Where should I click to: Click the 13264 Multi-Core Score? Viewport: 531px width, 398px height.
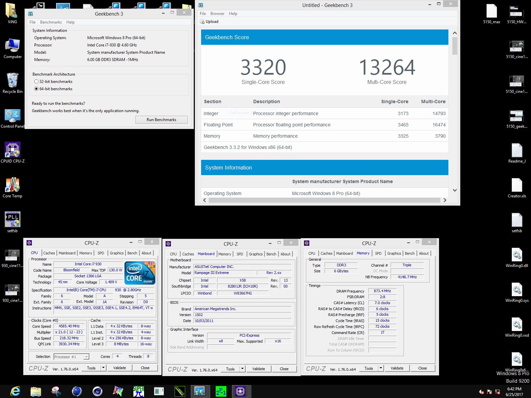pyautogui.click(x=387, y=67)
